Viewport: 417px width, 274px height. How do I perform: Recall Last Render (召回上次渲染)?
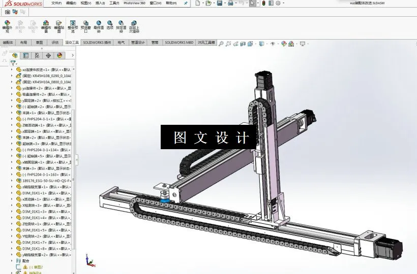tap(134, 26)
